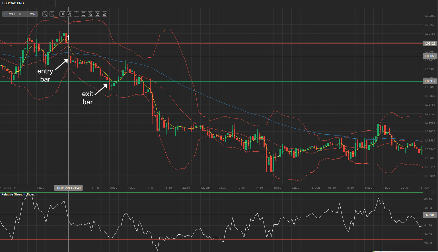Screen dimensions: 438x252
Task: Click the buy price 1.07246
Action: (30, 14)
